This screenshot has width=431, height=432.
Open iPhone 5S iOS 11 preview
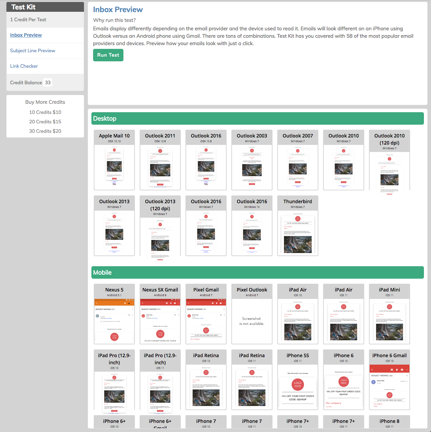tap(298, 380)
